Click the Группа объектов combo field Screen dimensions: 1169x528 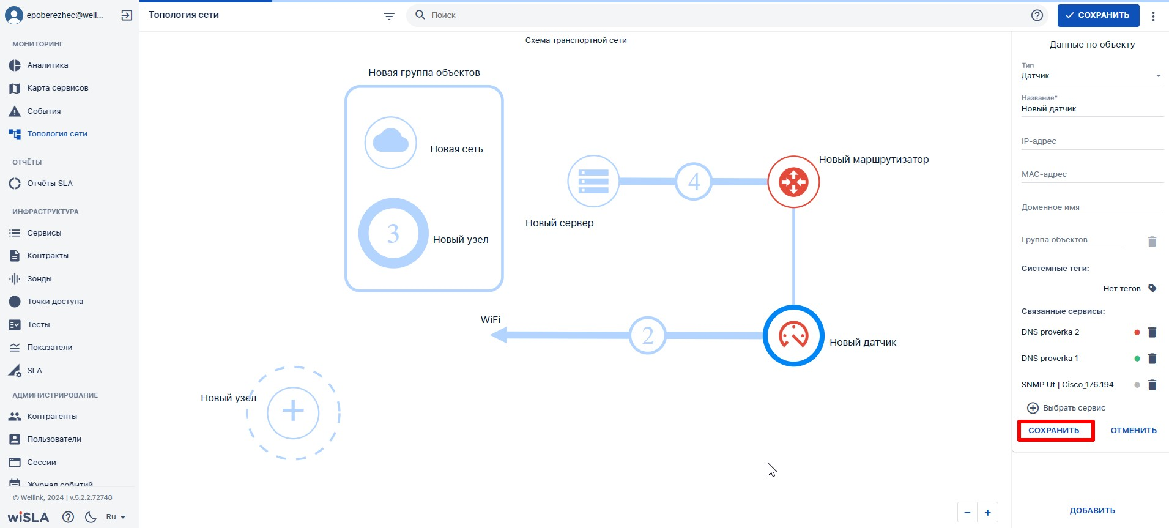tap(1072, 240)
